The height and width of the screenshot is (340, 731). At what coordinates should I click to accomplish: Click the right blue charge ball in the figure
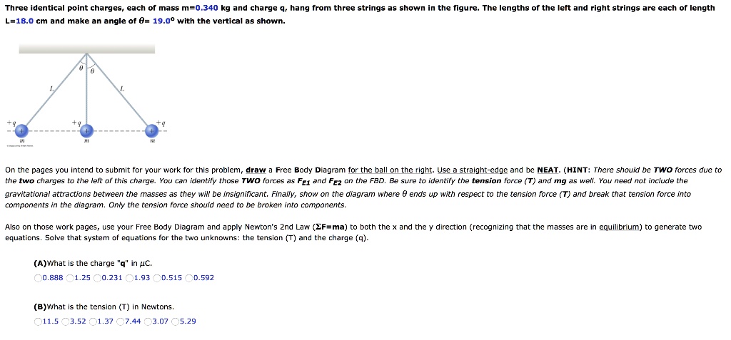coord(152,131)
